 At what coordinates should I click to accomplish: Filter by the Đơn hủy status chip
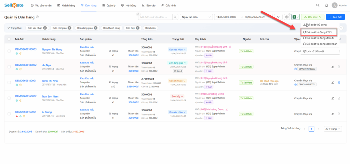(x=132, y=28)
